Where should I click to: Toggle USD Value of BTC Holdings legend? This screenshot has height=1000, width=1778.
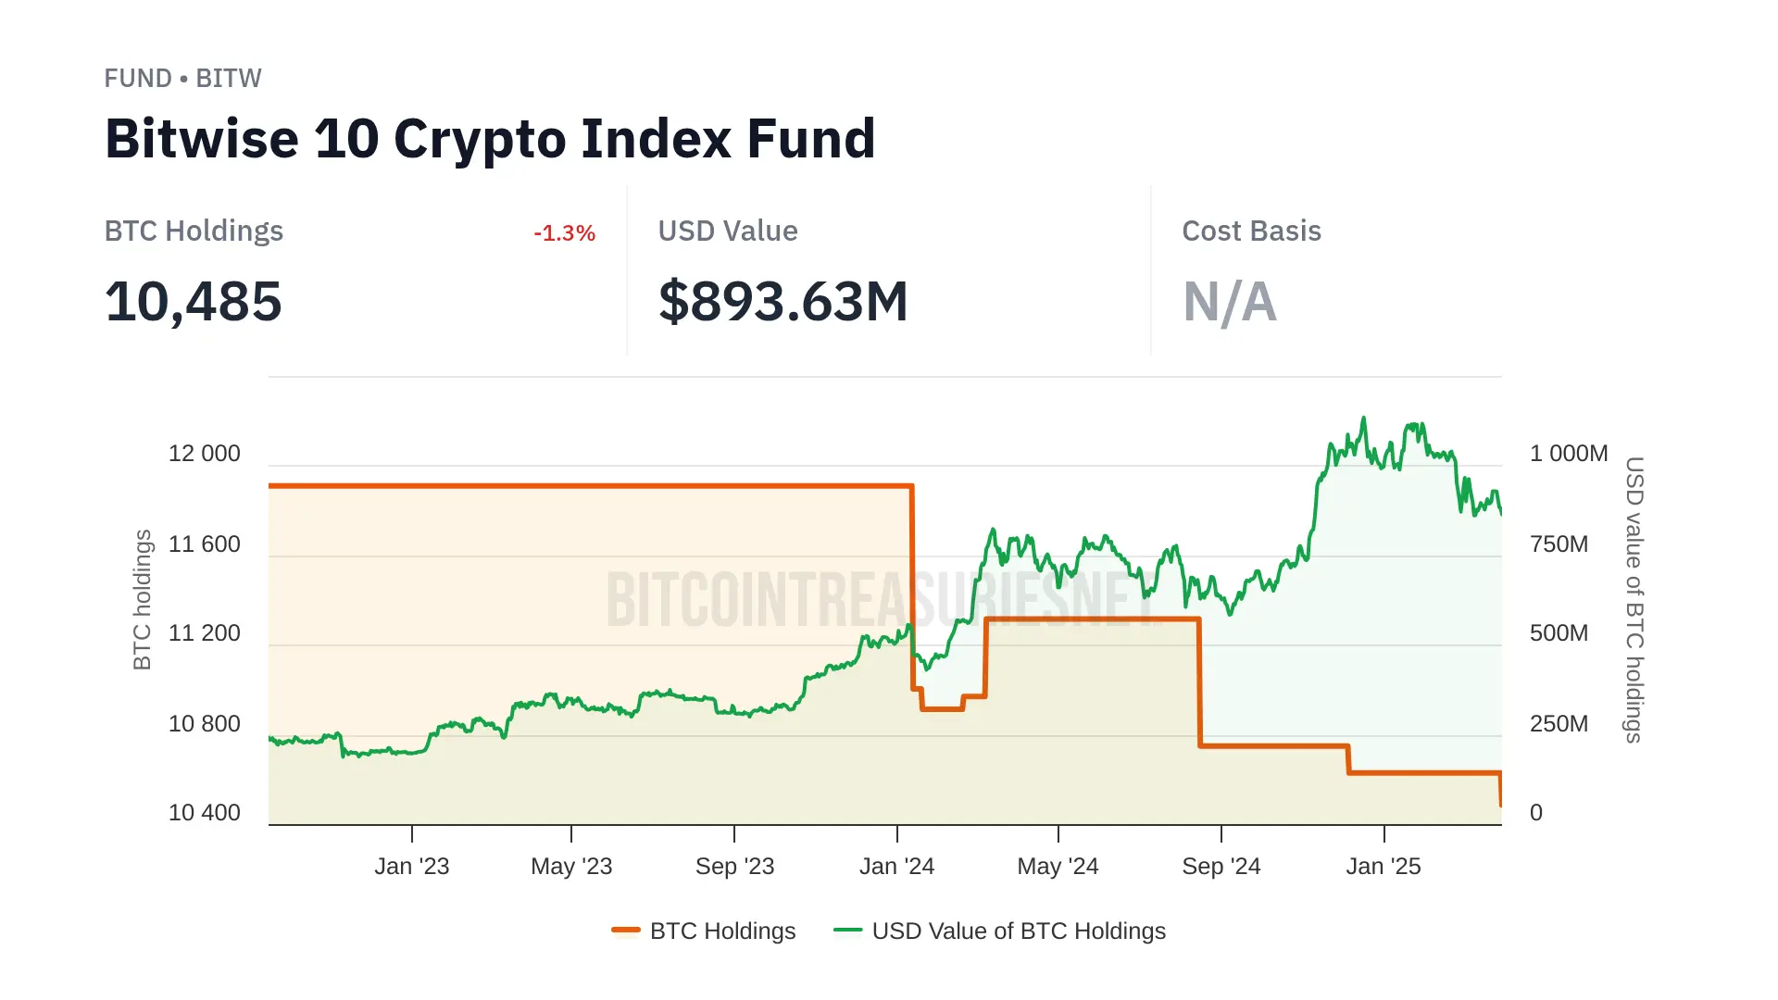click(x=1018, y=931)
